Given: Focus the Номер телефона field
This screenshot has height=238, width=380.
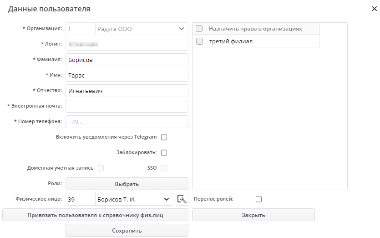Looking at the screenshot, I should click(127, 122).
